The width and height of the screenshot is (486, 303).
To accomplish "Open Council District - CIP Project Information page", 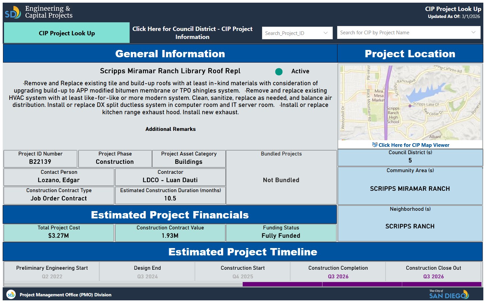I will (192, 33).
